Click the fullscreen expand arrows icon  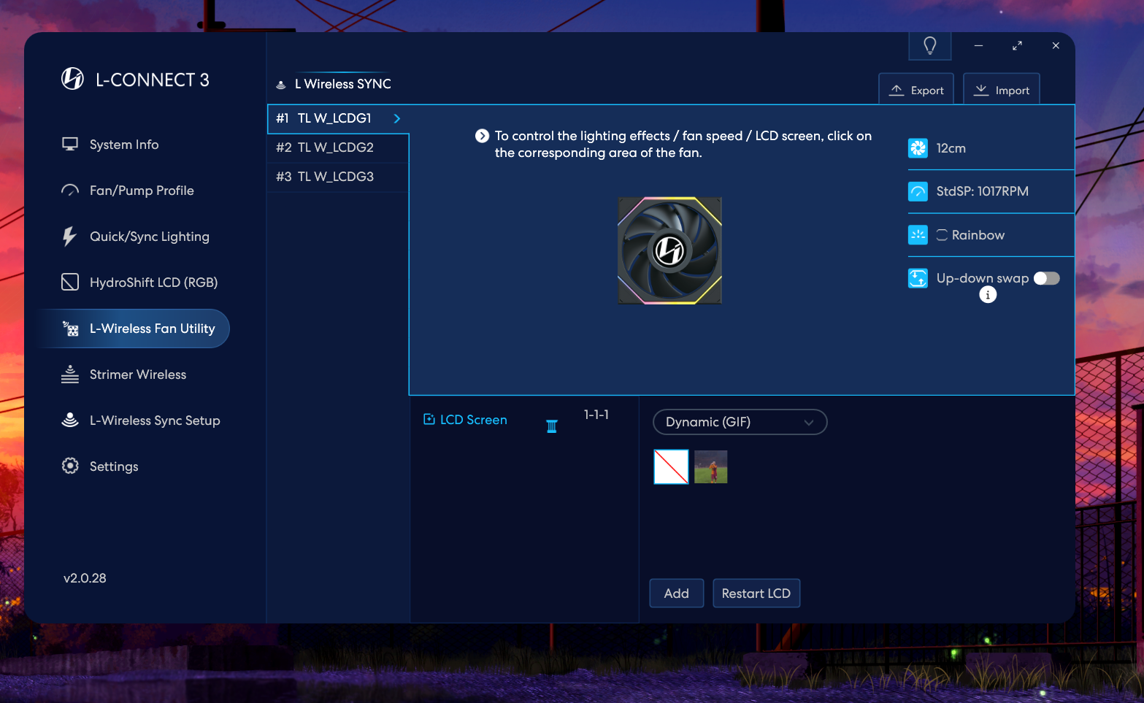click(1017, 45)
